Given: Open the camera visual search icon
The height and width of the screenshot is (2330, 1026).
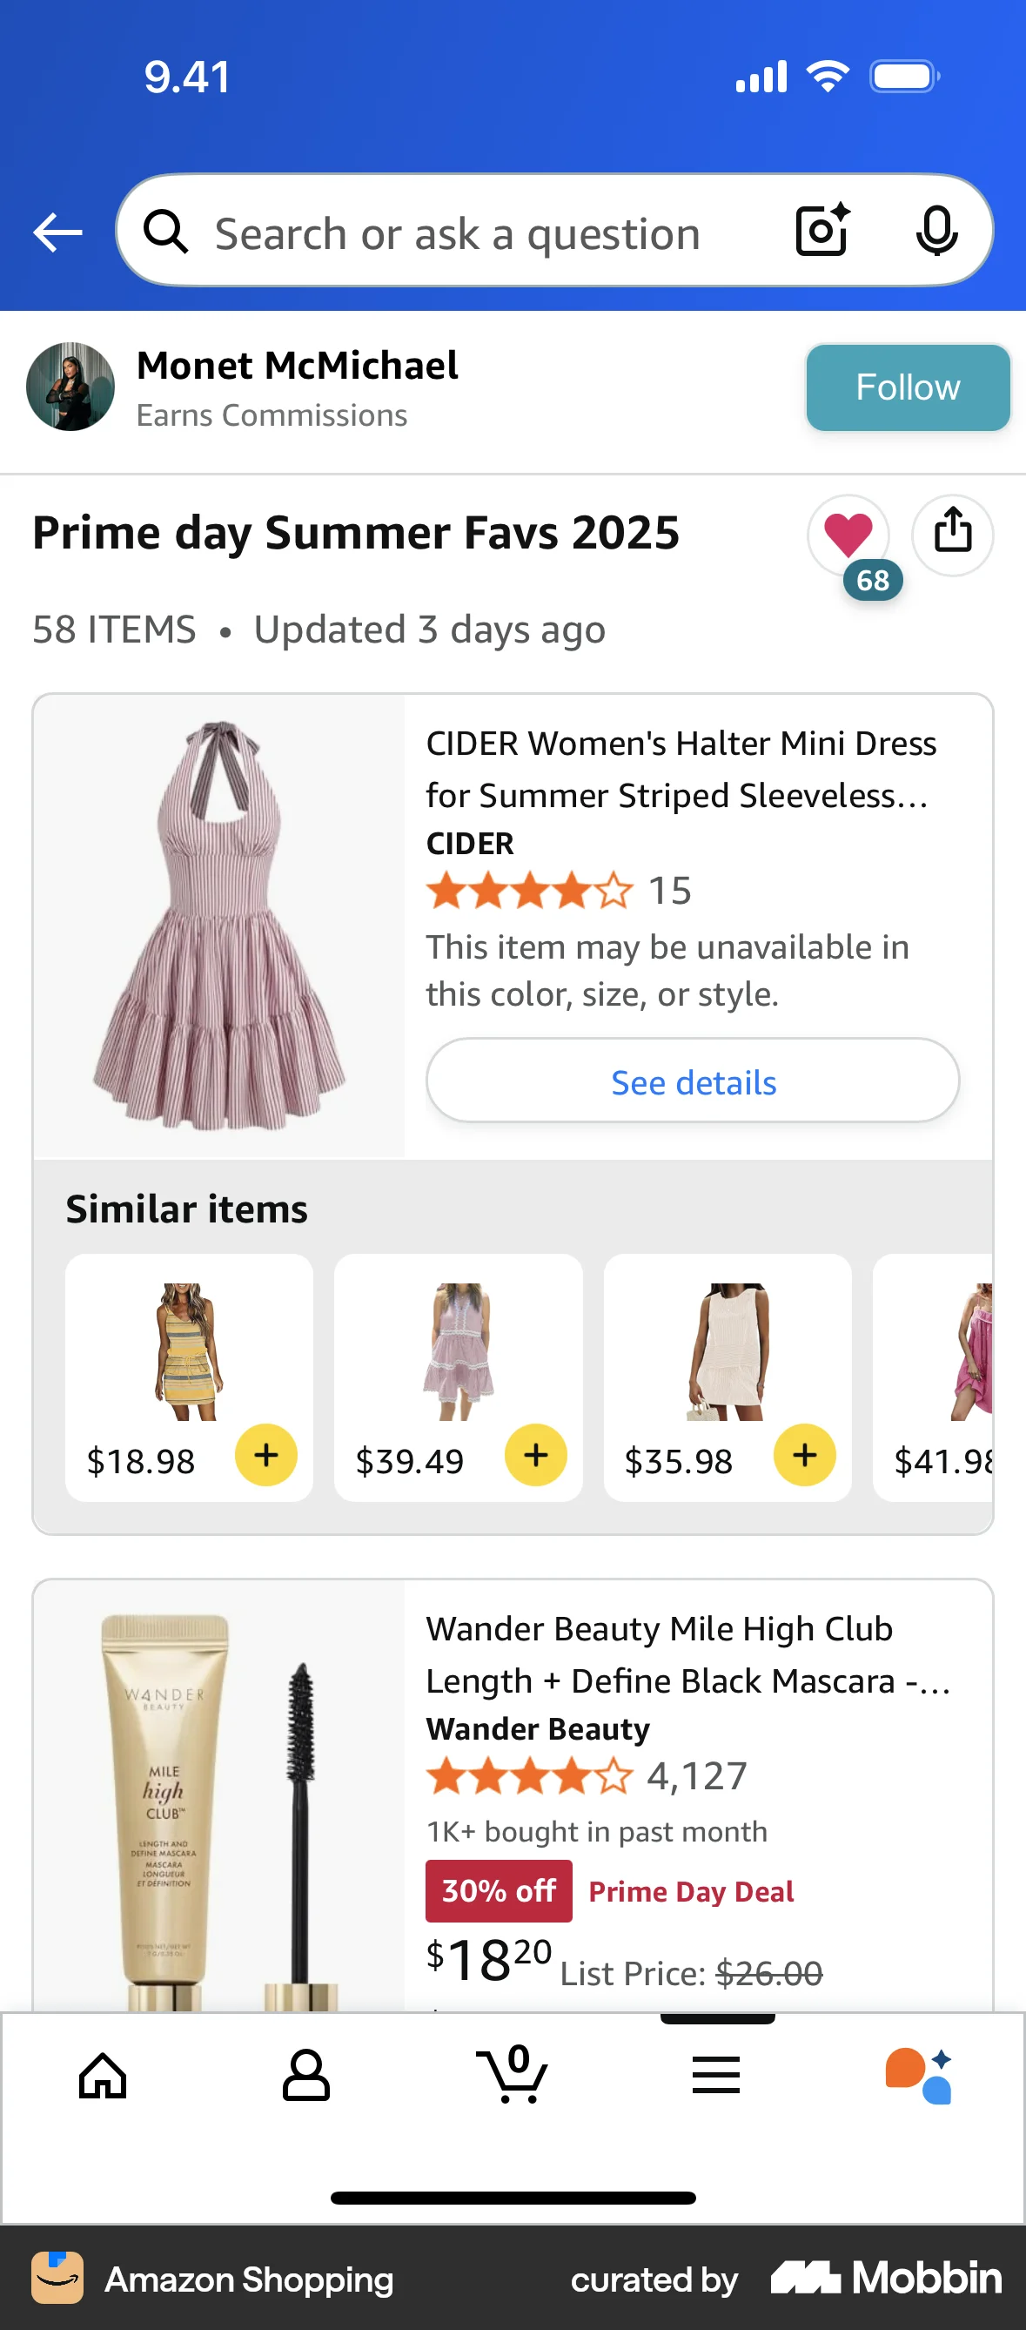Looking at the screenshot, I should pos(821,232).
